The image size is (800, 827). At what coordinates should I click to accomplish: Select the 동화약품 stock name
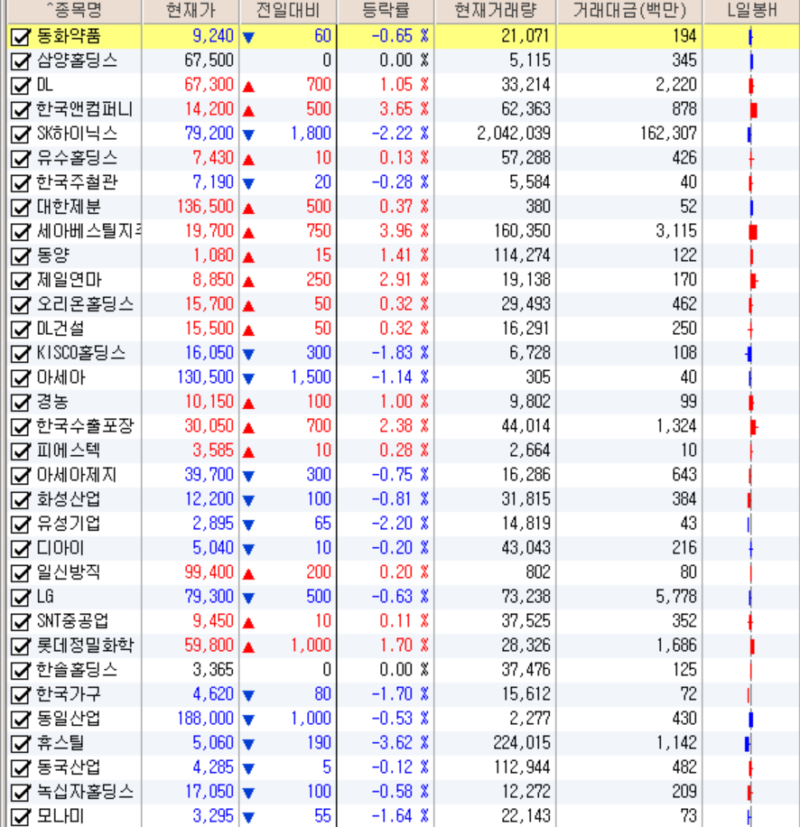tap(69, 36)
